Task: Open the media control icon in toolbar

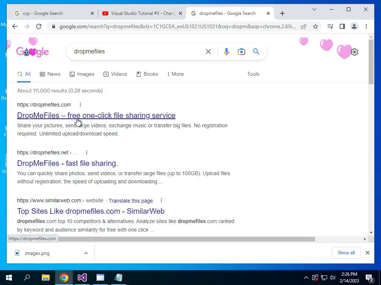Action: click(330, 26)
